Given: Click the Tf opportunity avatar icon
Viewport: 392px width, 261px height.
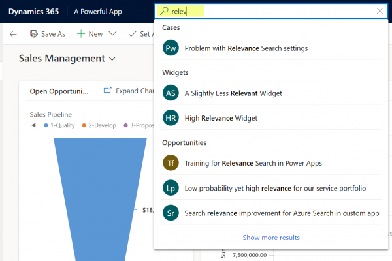Looking at the screenshot, I should [x=171, y=163].
